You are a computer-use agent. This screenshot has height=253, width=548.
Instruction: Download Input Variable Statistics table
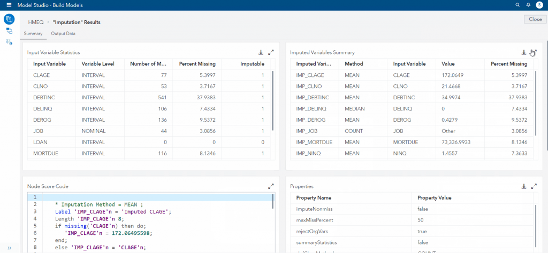pyautogui.click(x=261, y=52)
